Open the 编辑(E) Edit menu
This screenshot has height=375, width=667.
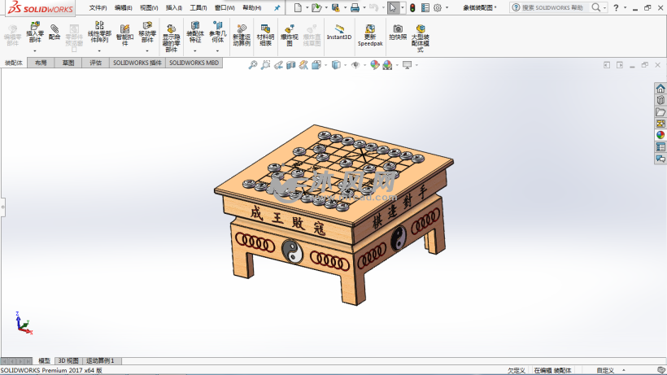point(124,7)
